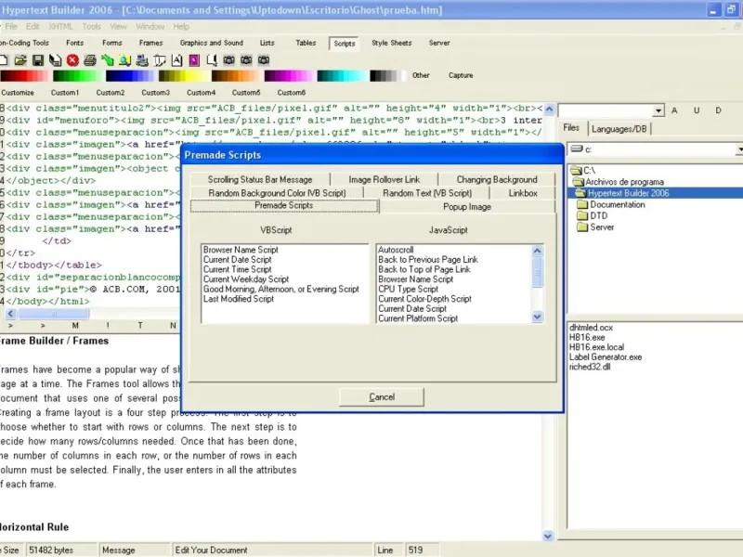Switch to the Popup Image tab
The image size is (743, 557).
pos(466,206)
